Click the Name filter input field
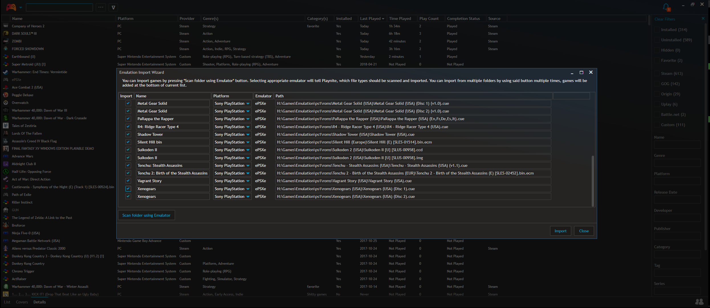The image size is (710, 308). point(678,145)
